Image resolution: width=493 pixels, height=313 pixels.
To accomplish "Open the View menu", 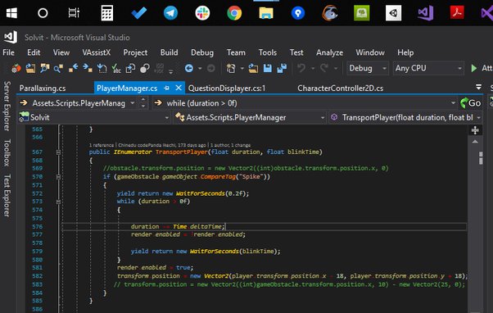I will coord(61,52).
